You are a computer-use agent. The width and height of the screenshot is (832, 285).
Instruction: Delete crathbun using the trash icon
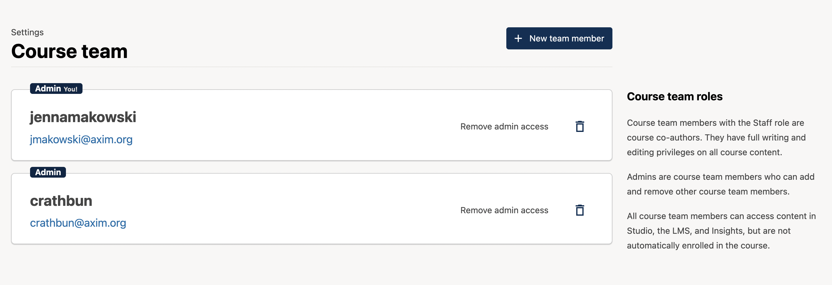coord(580,210)
